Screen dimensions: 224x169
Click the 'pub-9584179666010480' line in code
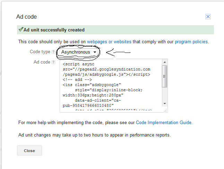pyautogui.click(x=88, y=105)
